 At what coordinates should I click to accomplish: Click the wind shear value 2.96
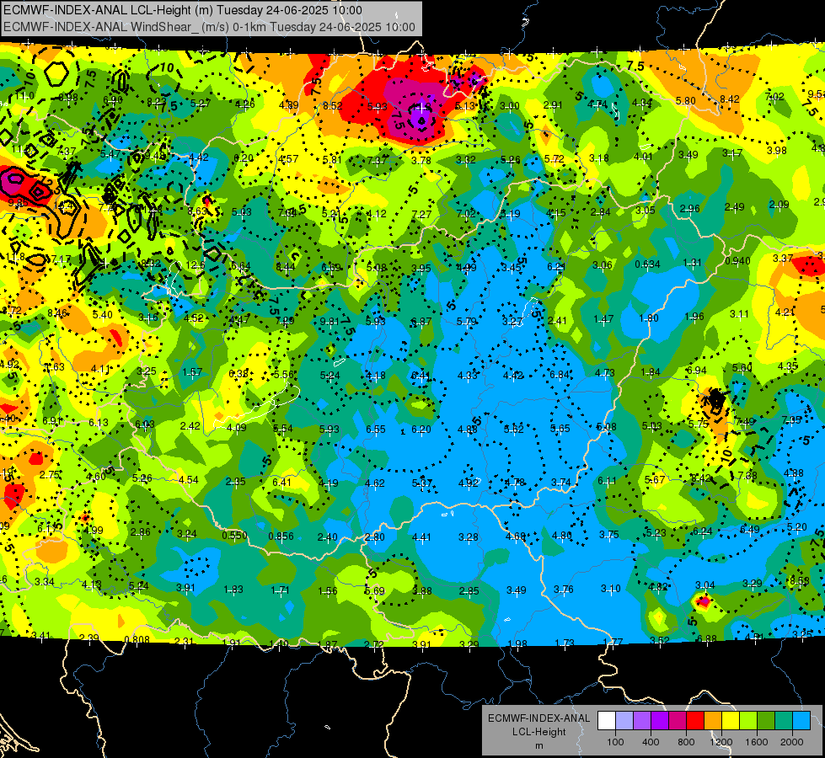pos(689,209)
